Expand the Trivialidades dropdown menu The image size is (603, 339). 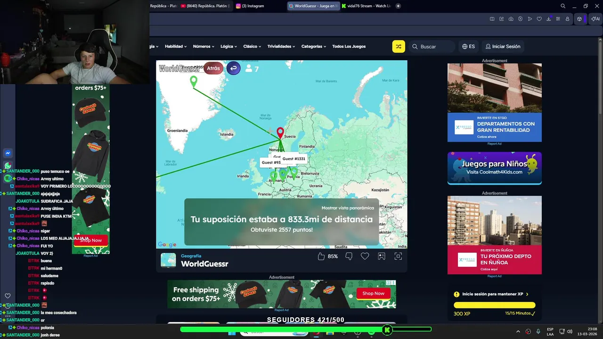281,47
